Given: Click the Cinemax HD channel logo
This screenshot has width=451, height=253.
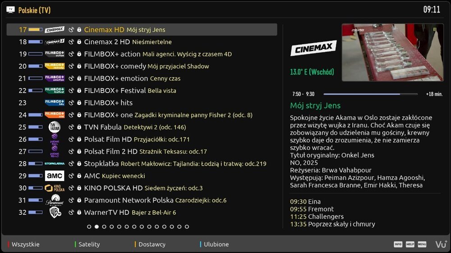Looking at the screenshot, I should coord(55,30).
